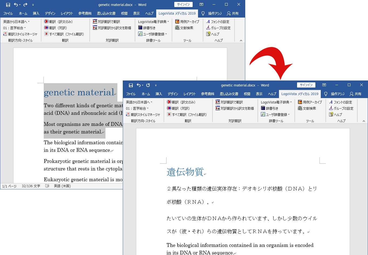Click サインイン button in front window

(306, 85)
